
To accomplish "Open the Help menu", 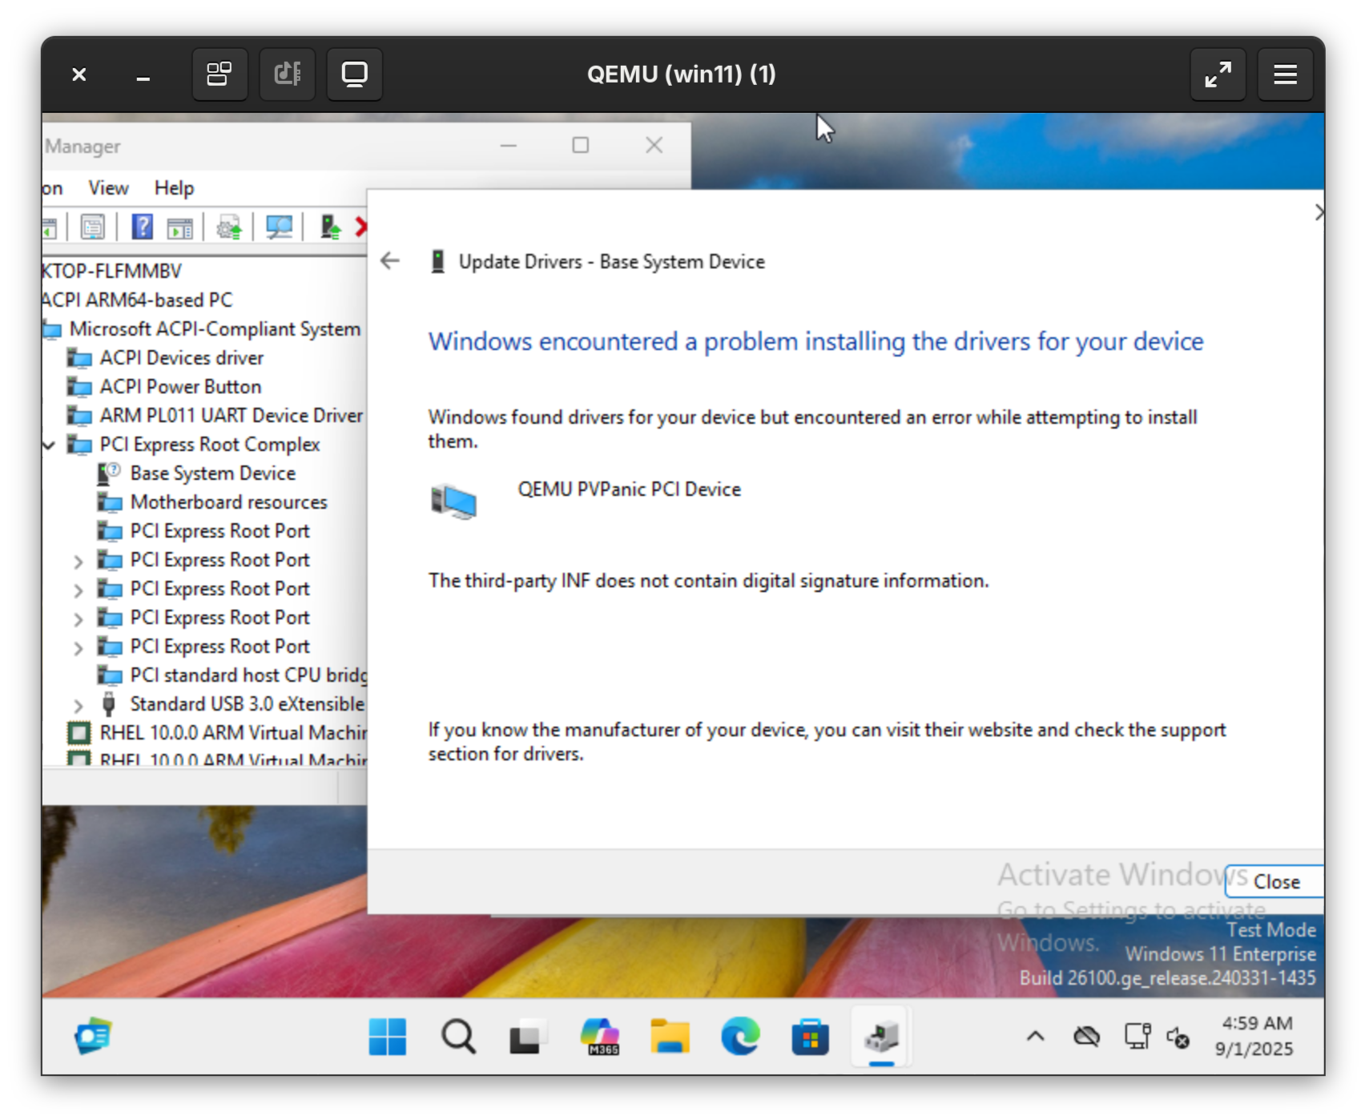I will (174, 188).
